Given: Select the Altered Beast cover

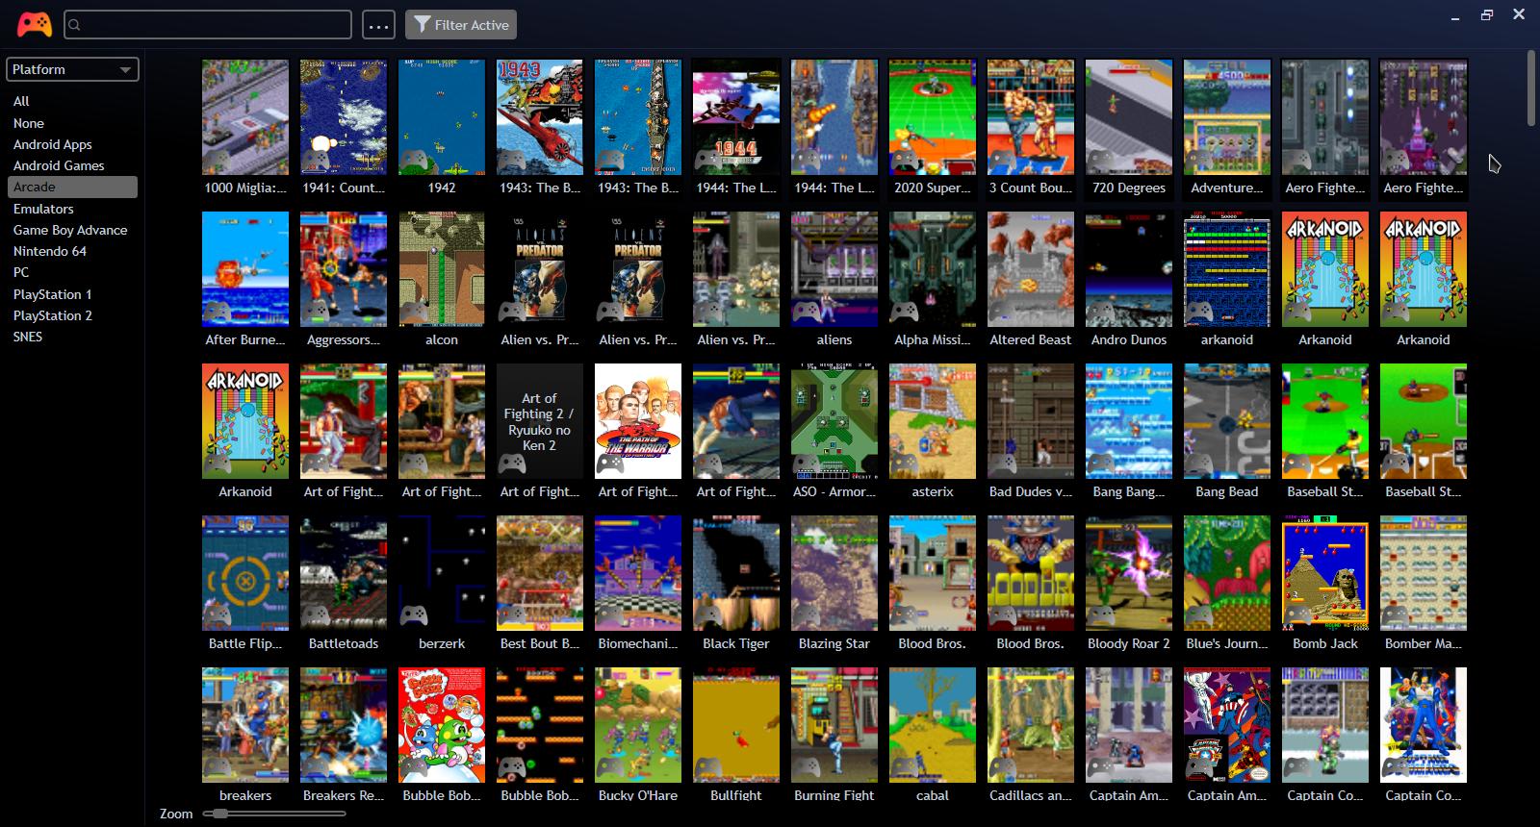Looking at the screenshot, I should 1031,269.
